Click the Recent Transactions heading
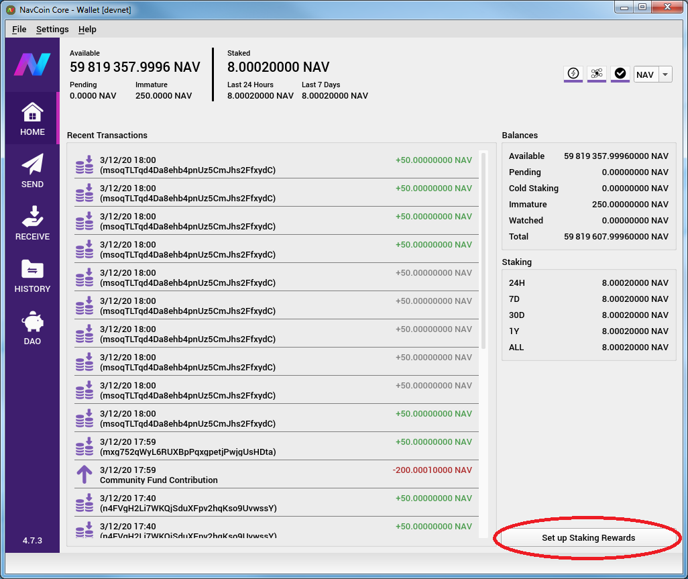688x579 pixels. pos(107,136)
